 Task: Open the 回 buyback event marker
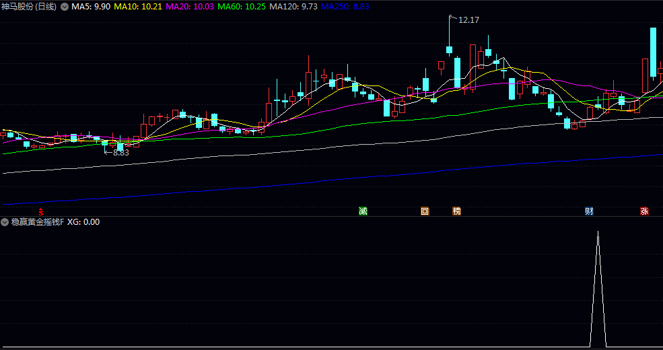coord(425,211)
